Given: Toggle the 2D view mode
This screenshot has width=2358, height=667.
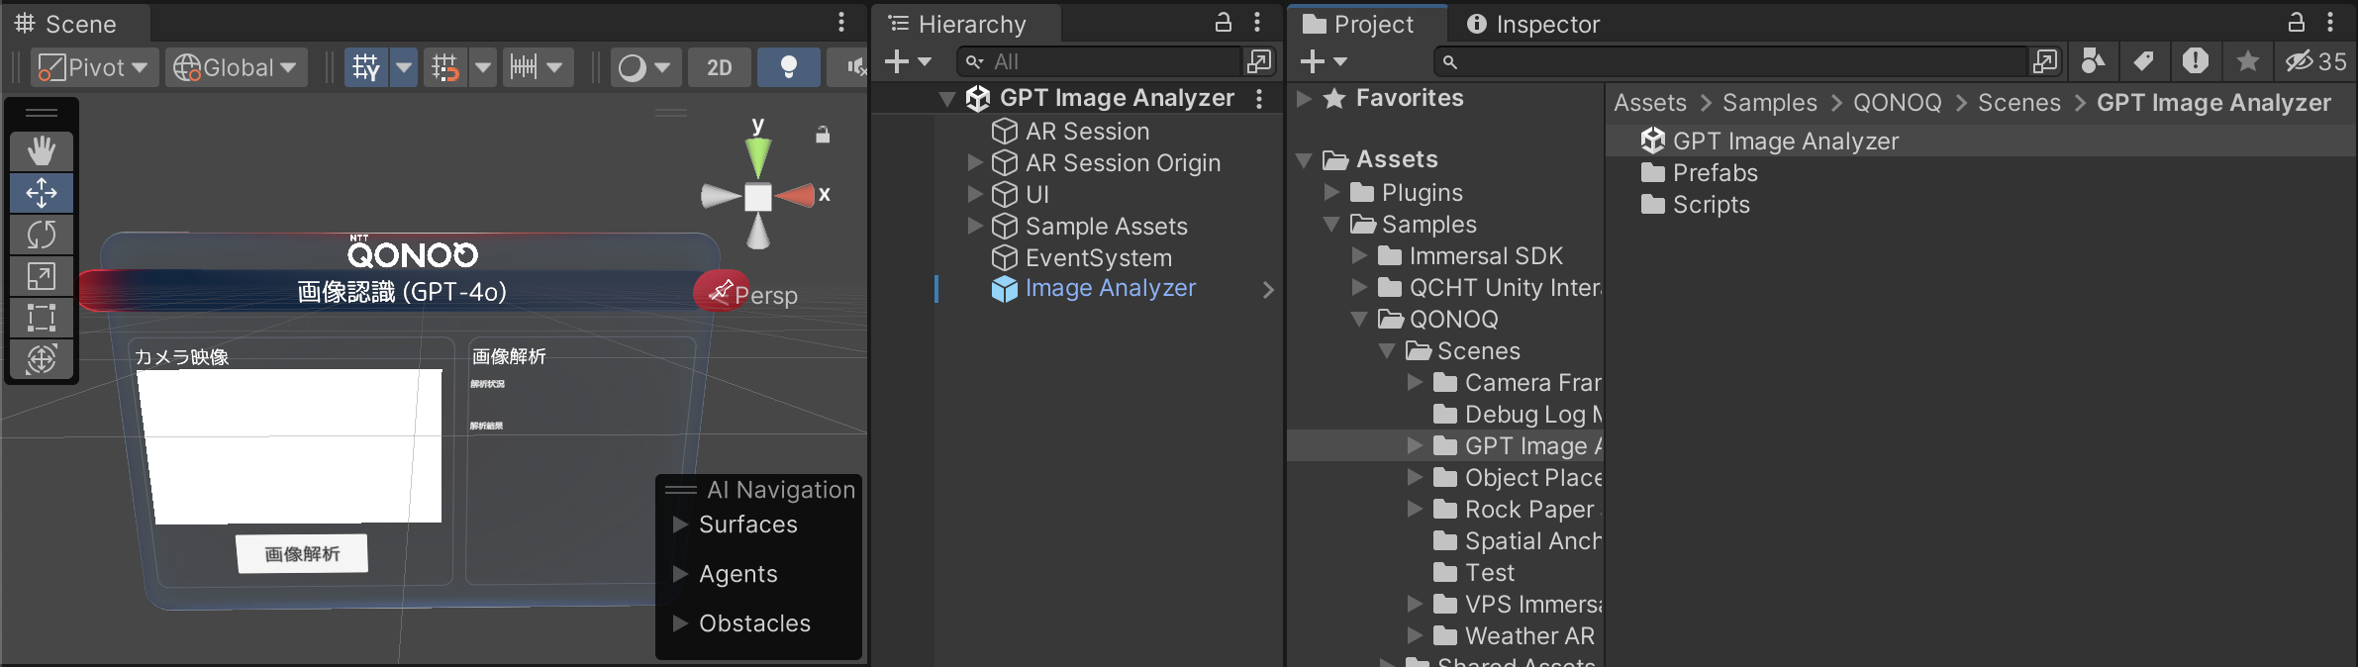Looking at the screenshot, I should click(720, 67).
